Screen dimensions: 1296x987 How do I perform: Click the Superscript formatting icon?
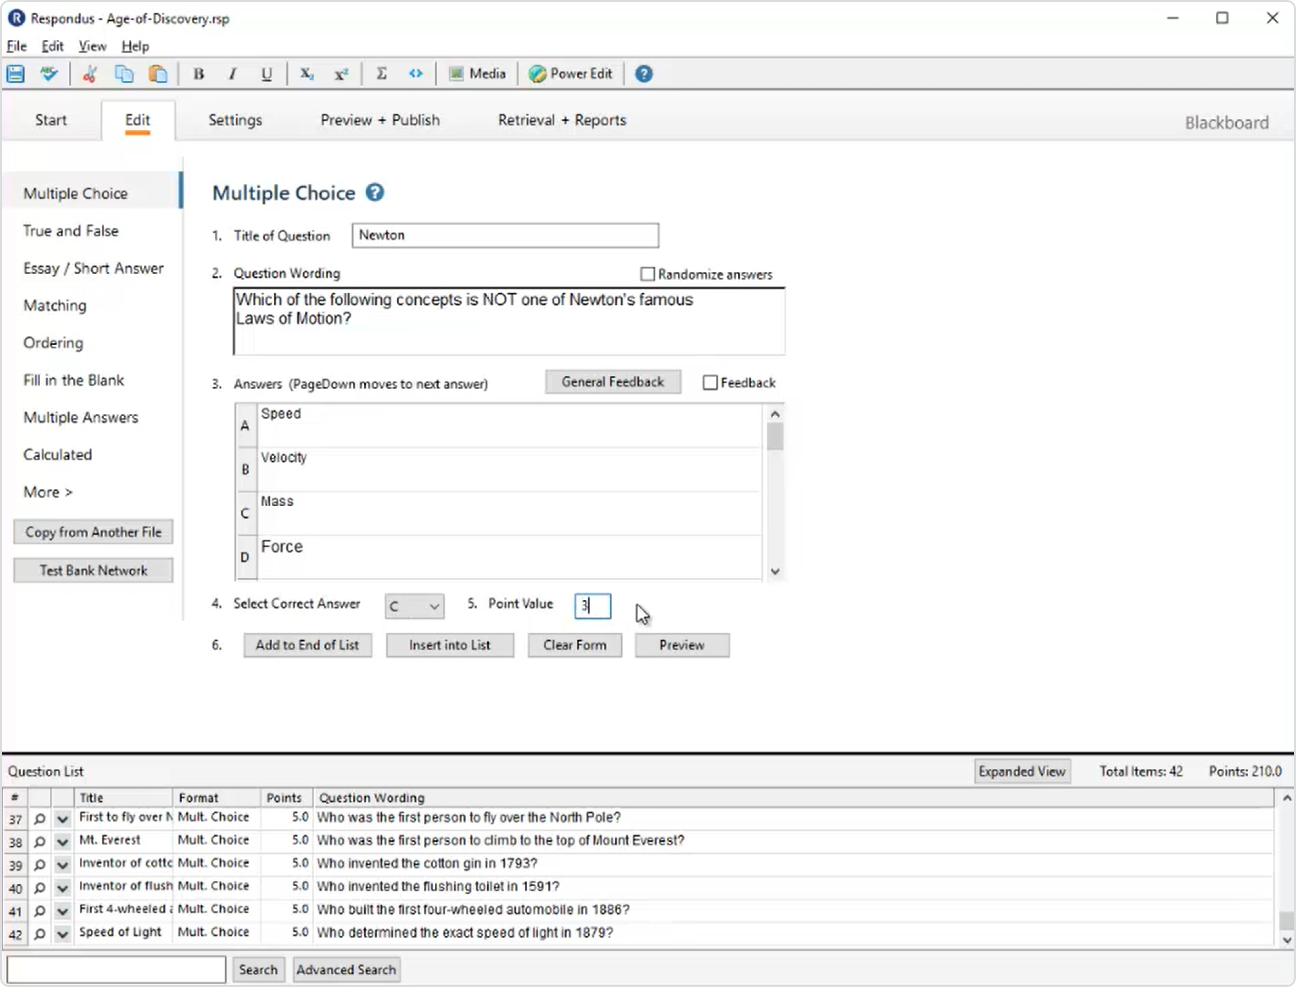tap(341, 73)
